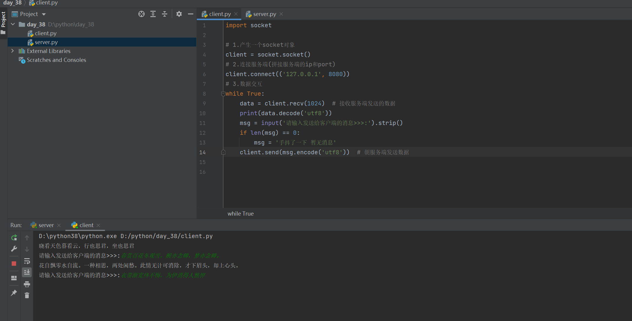Viewport: 632px width, 321px height.
Task: Toggle Project tool window sidebar button
Action: point(3,20)
